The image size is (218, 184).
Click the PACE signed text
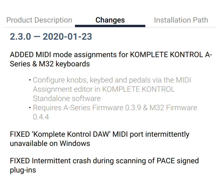point(178,161)
